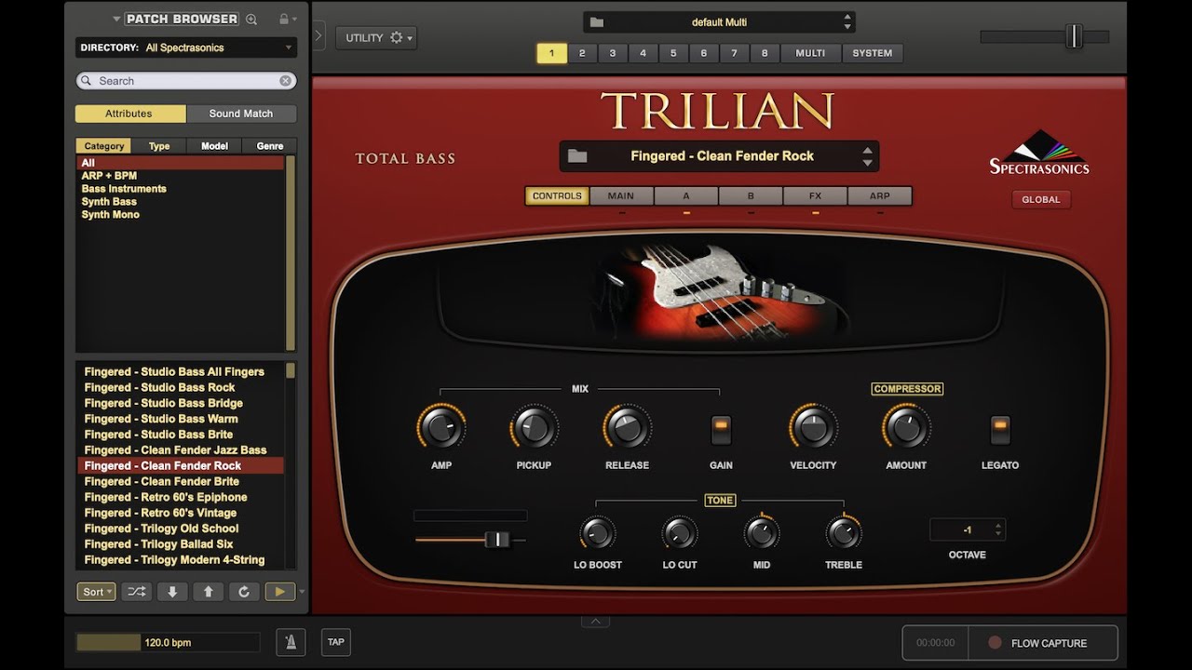Image resolution: width=1192 pixels, height=670 pixels.
Task: Click the TREBLE knob
Action: tap(844, 533)
